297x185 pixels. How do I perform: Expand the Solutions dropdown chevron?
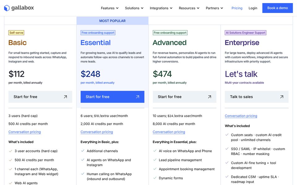tap(142, 8)
